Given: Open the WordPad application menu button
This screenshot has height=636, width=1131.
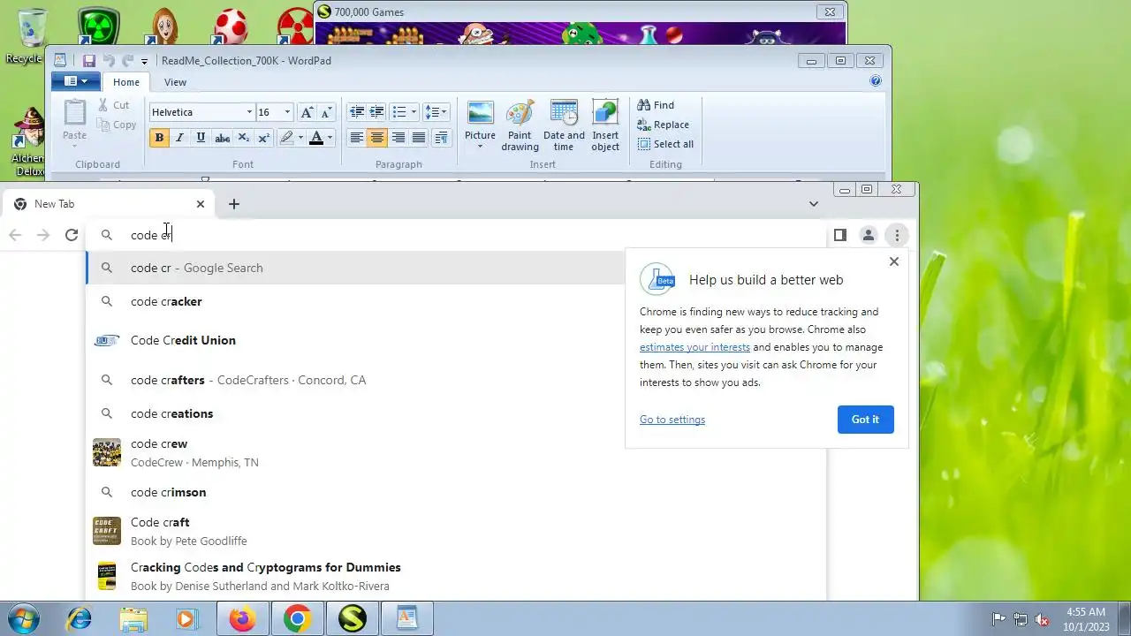Looking at the screenshot, I should pyautogui.click(x=76, y=81).
